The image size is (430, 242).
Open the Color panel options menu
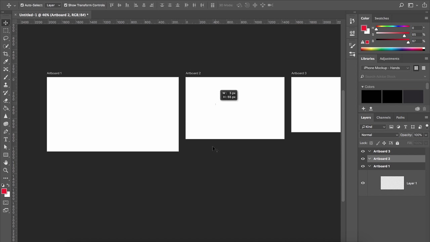coord(426,18)
